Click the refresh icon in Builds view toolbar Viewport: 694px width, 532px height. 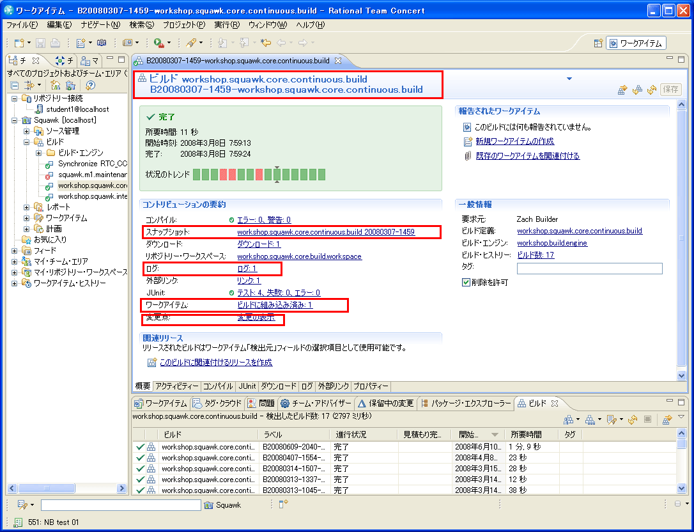pyautogui.click(x=633, y=419)
